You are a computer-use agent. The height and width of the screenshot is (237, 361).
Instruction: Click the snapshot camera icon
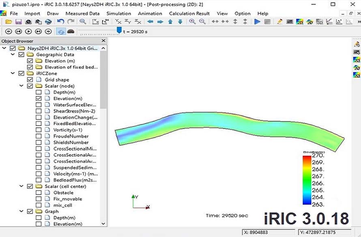pyautogui.click(x=28, y=21)
